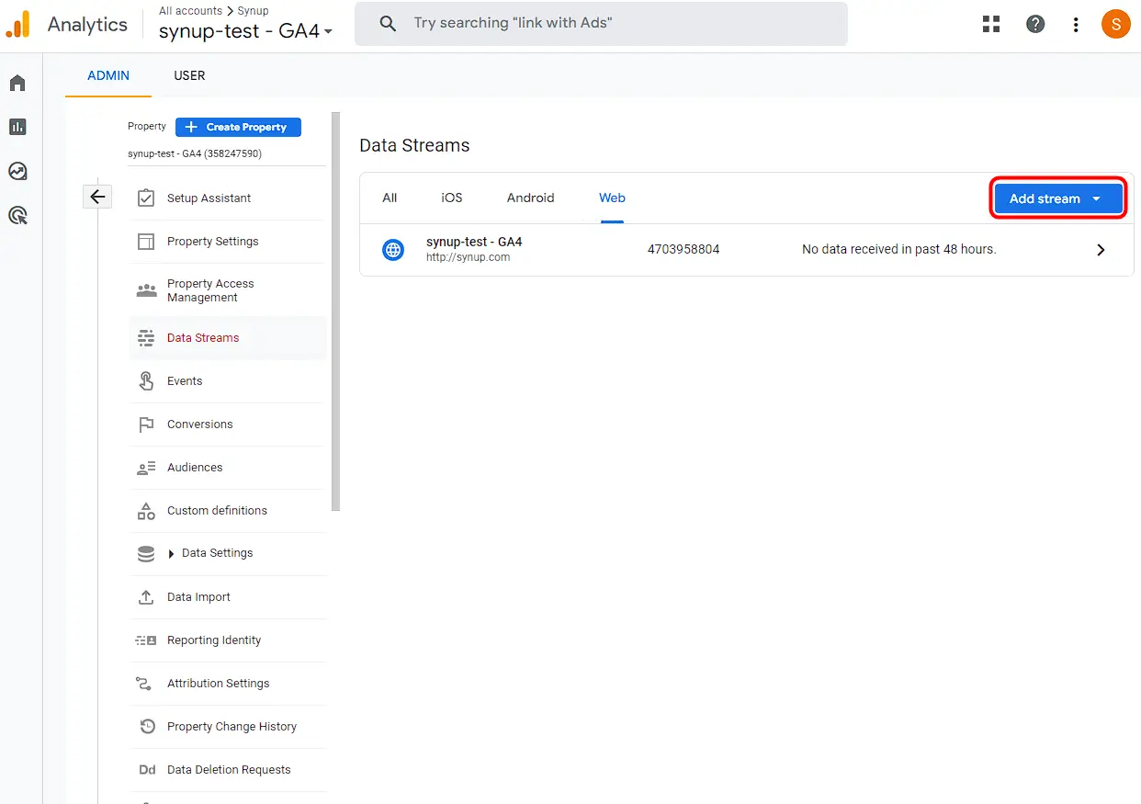Open the orange S account avatar
Image resolution: width=1141 pixels, height=804 pixels.
(1115, 24)
